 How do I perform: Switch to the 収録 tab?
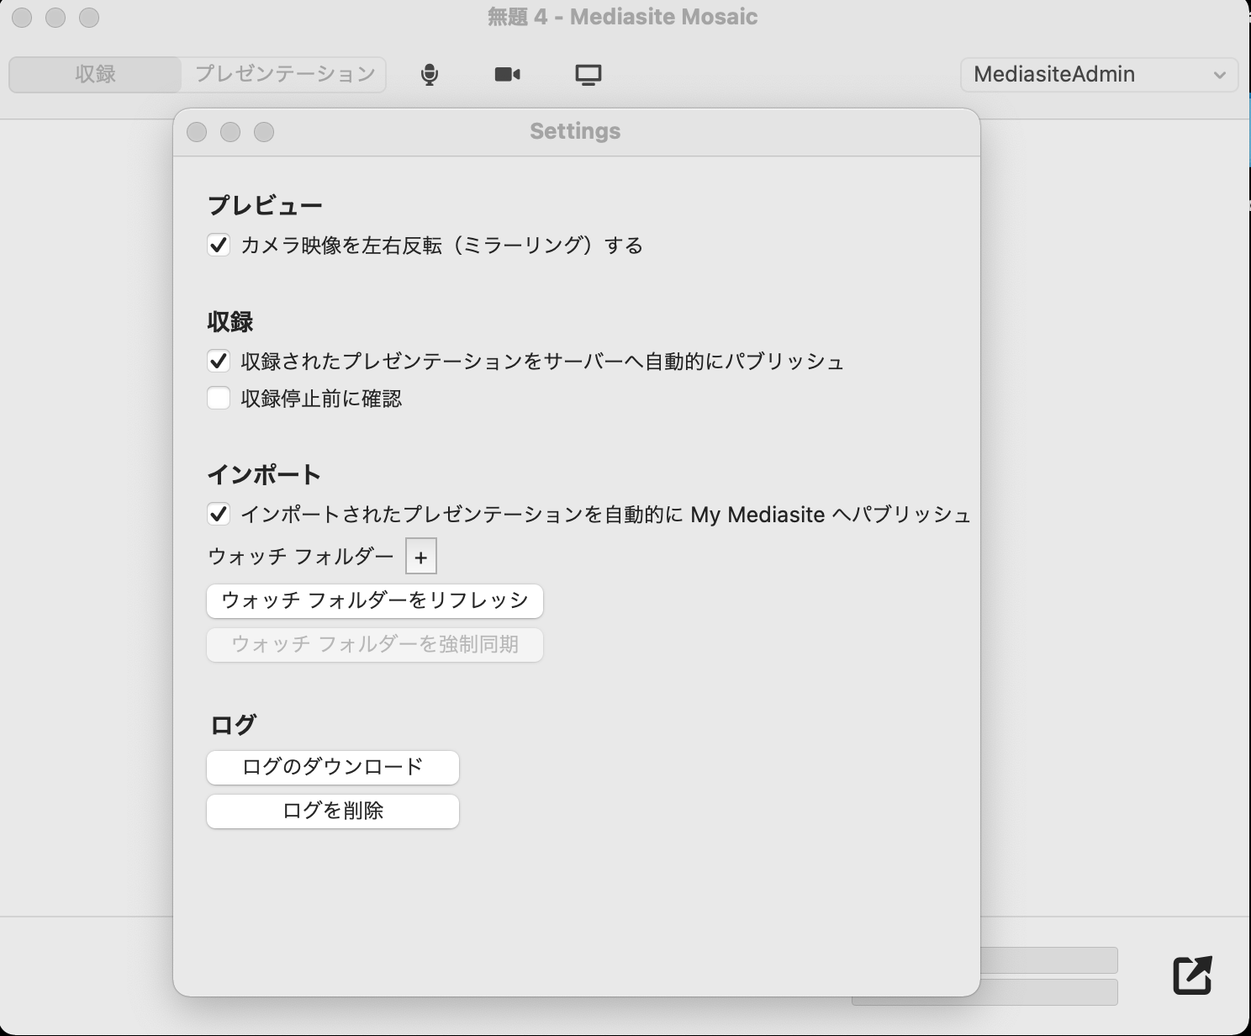coord(95,74)
